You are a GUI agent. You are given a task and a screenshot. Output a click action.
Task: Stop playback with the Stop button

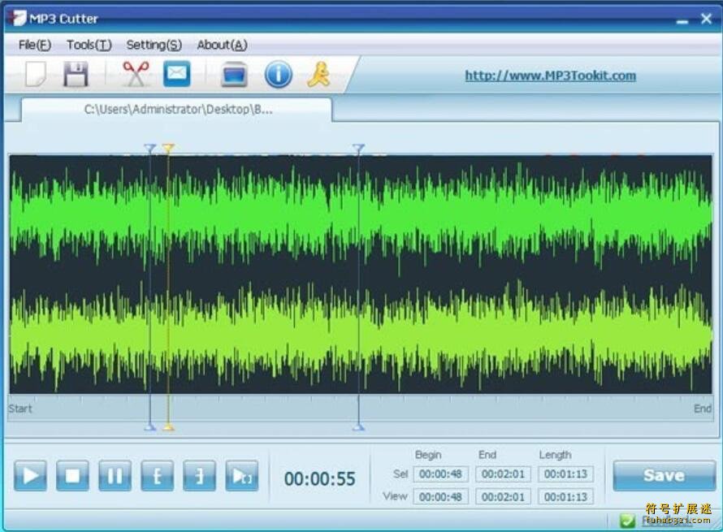(x=72, y=476)
